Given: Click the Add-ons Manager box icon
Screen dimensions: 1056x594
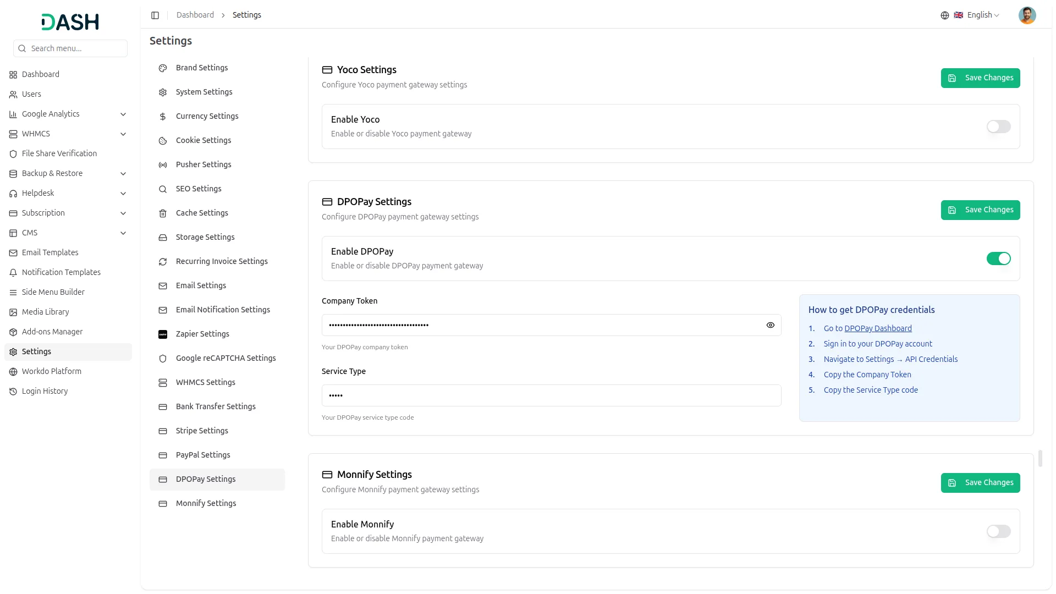Looking at the screenshot, I should click(13, 332).
